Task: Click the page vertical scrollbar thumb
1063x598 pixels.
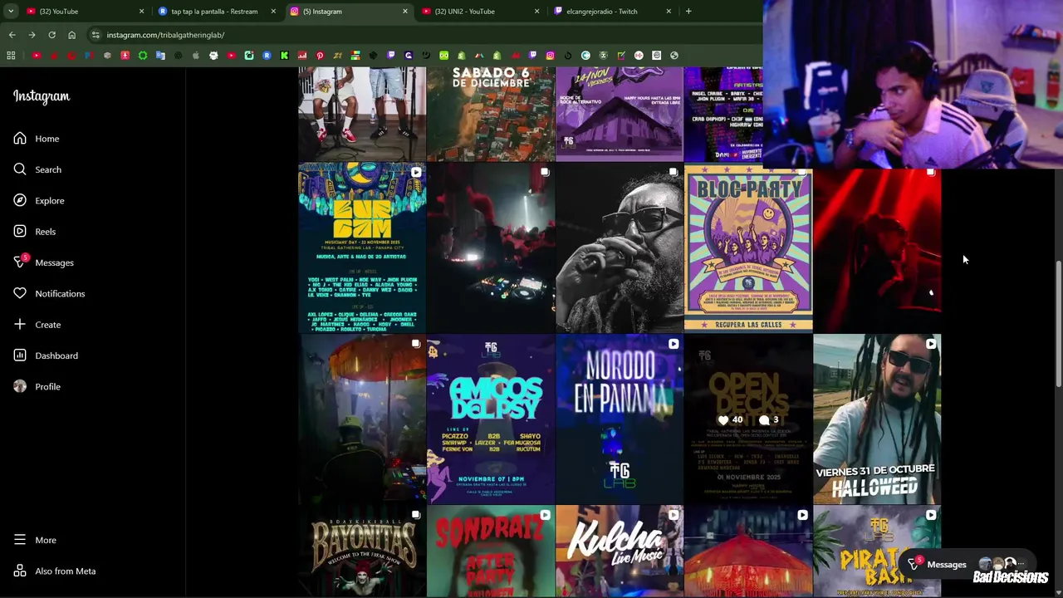Action: coord(1058,324)
